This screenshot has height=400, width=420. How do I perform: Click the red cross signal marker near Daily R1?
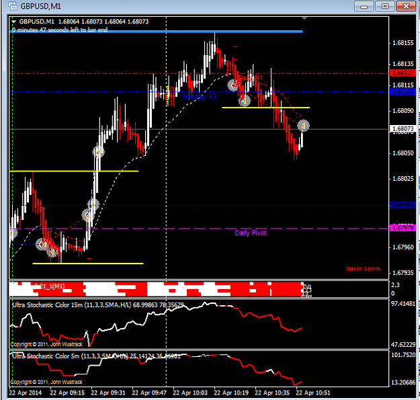coord(233,85)
